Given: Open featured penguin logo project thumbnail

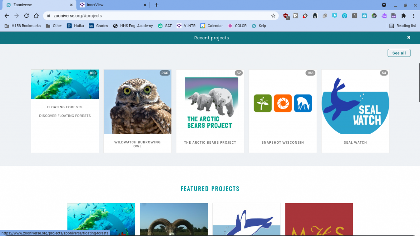Looking at the screenshot, I should click(246, 219).
